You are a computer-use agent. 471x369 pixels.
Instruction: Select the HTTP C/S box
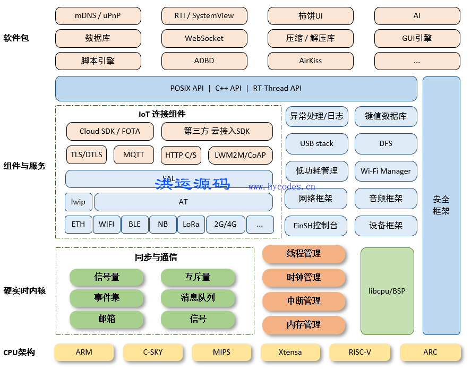[x=181, y=155]
